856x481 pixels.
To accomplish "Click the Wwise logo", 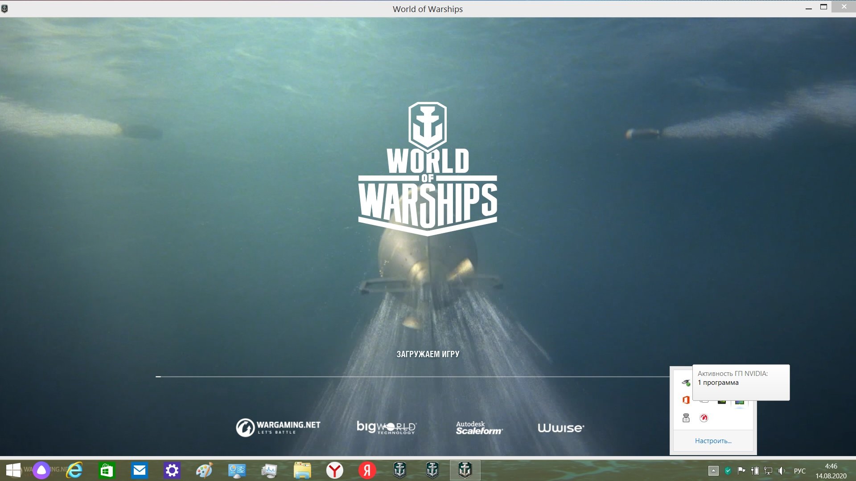I will pyautogui.click(x=561, y=428).
